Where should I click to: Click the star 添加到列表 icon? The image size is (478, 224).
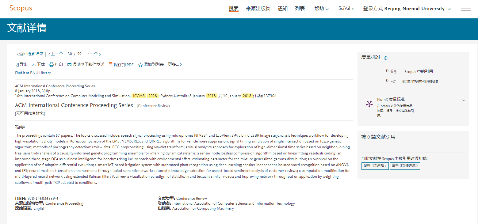coord(140,65)
